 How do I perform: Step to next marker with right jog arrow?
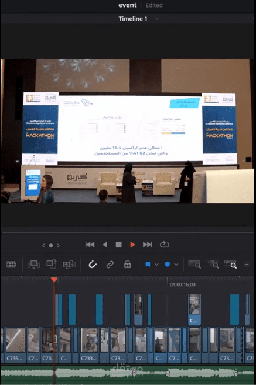[58, 245]
